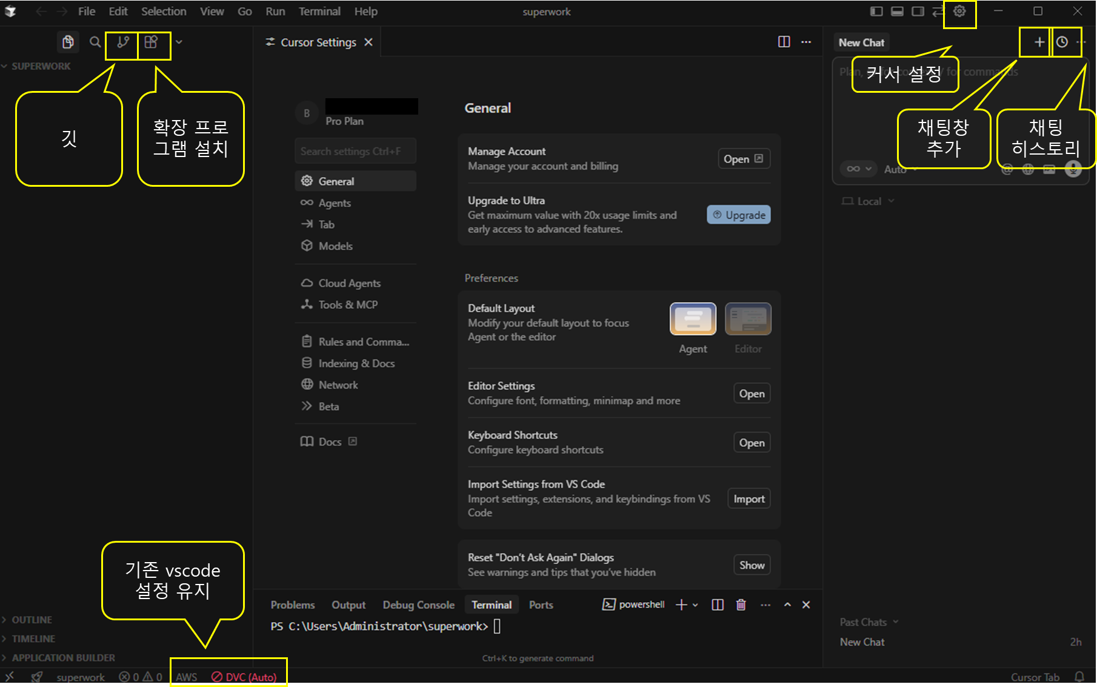
Task: Start voice input with the microphone icon
Action: point(1073,169)
